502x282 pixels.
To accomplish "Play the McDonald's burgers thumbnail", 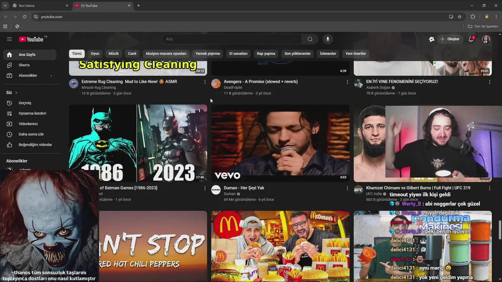I will (280, 246).
